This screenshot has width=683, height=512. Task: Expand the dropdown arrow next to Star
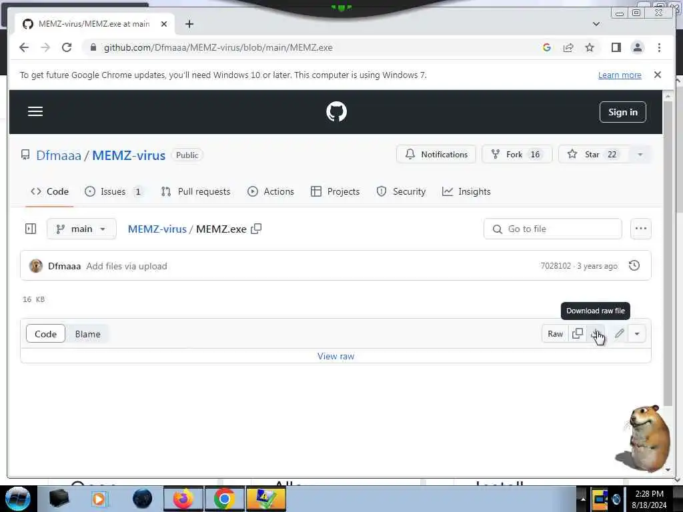[x=640, y=155]
